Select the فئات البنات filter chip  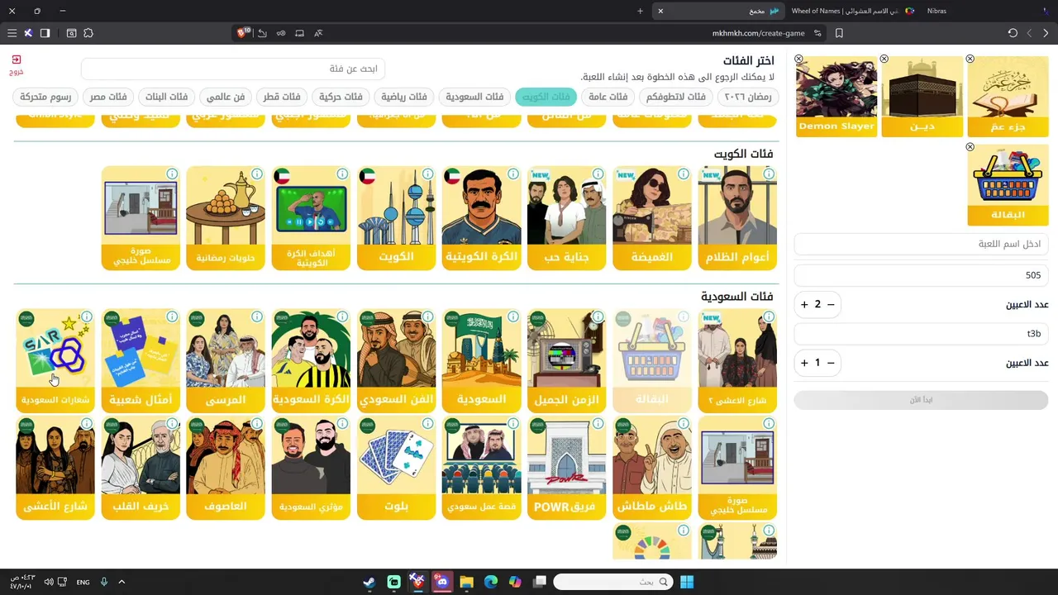[166, 97]
